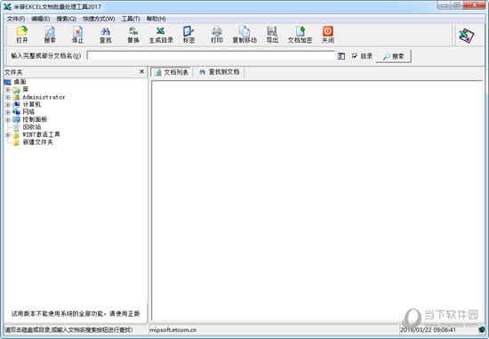Expand the 网络 tree node
489x339 pixels.
click(8, 112)
